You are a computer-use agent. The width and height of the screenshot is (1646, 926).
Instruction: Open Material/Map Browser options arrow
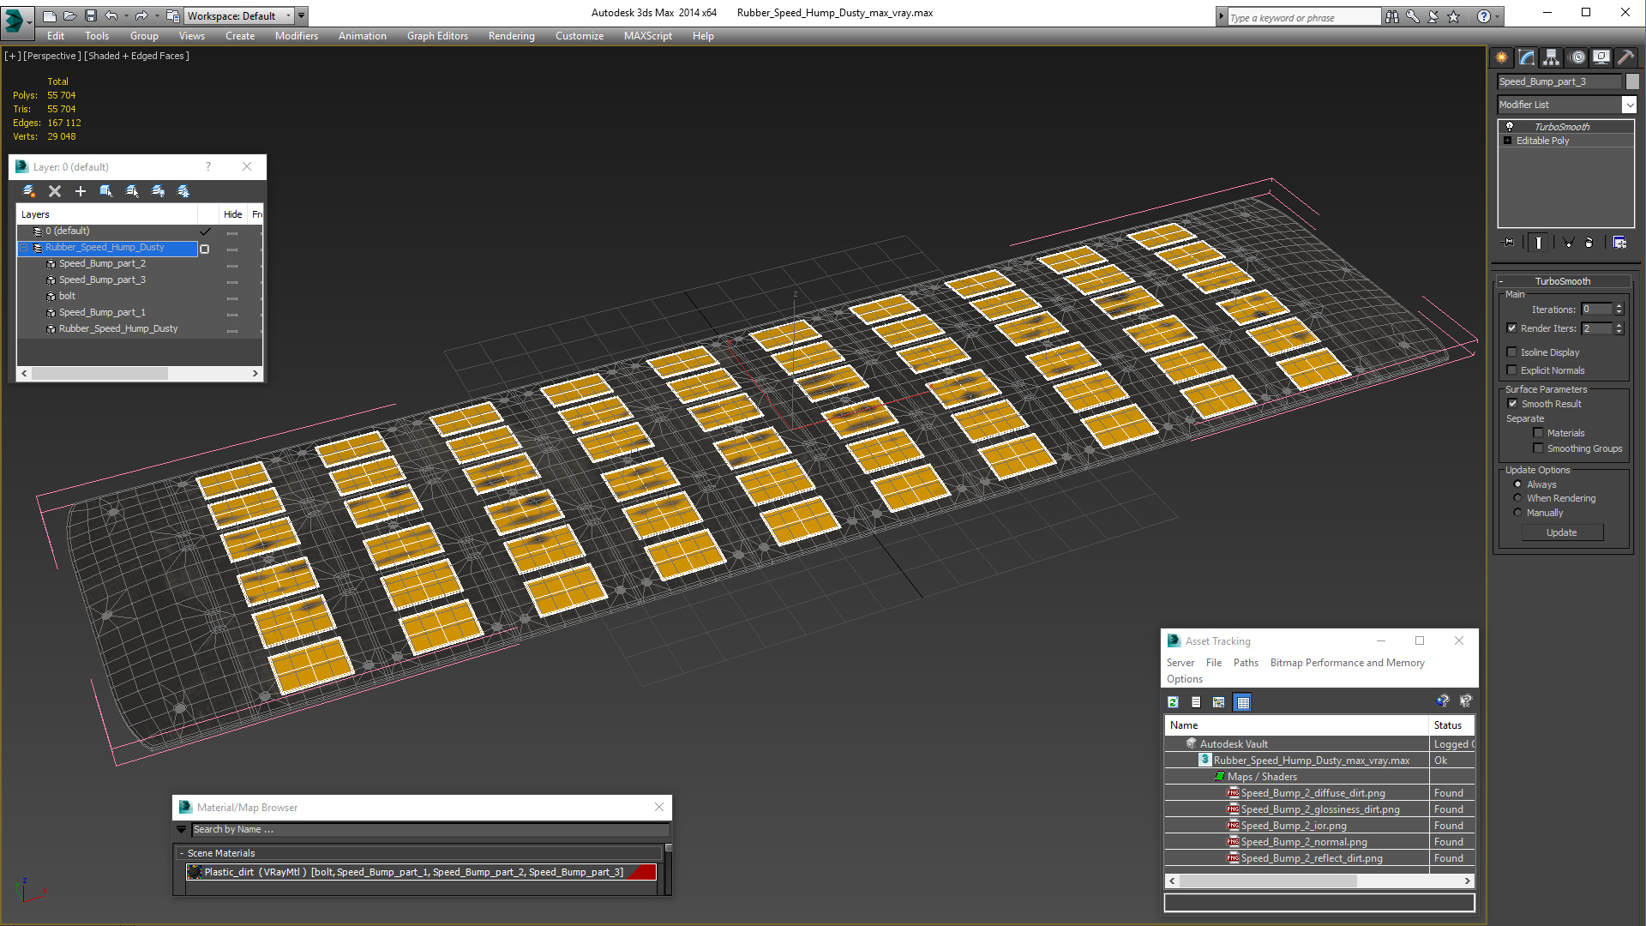(x=181, y=829)
